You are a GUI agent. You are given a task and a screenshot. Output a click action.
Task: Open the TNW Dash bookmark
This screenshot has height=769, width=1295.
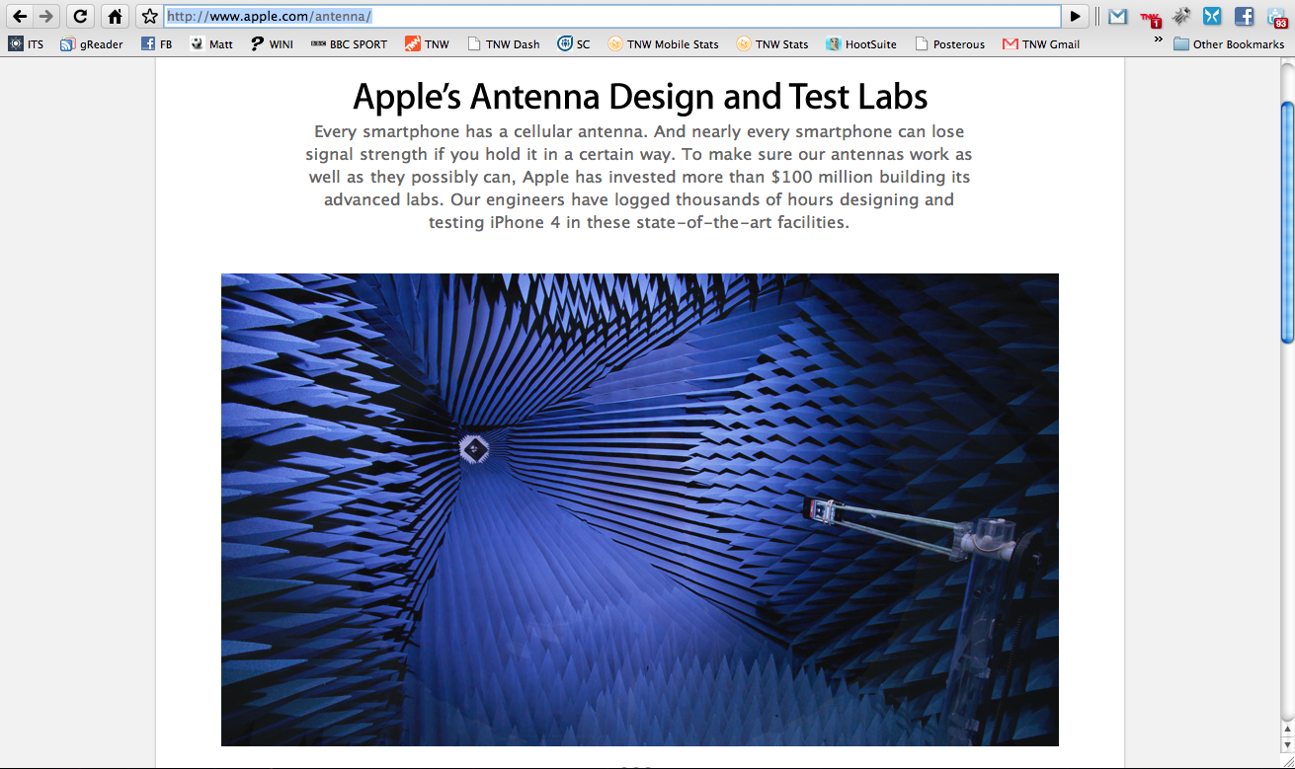pos(503,44)
